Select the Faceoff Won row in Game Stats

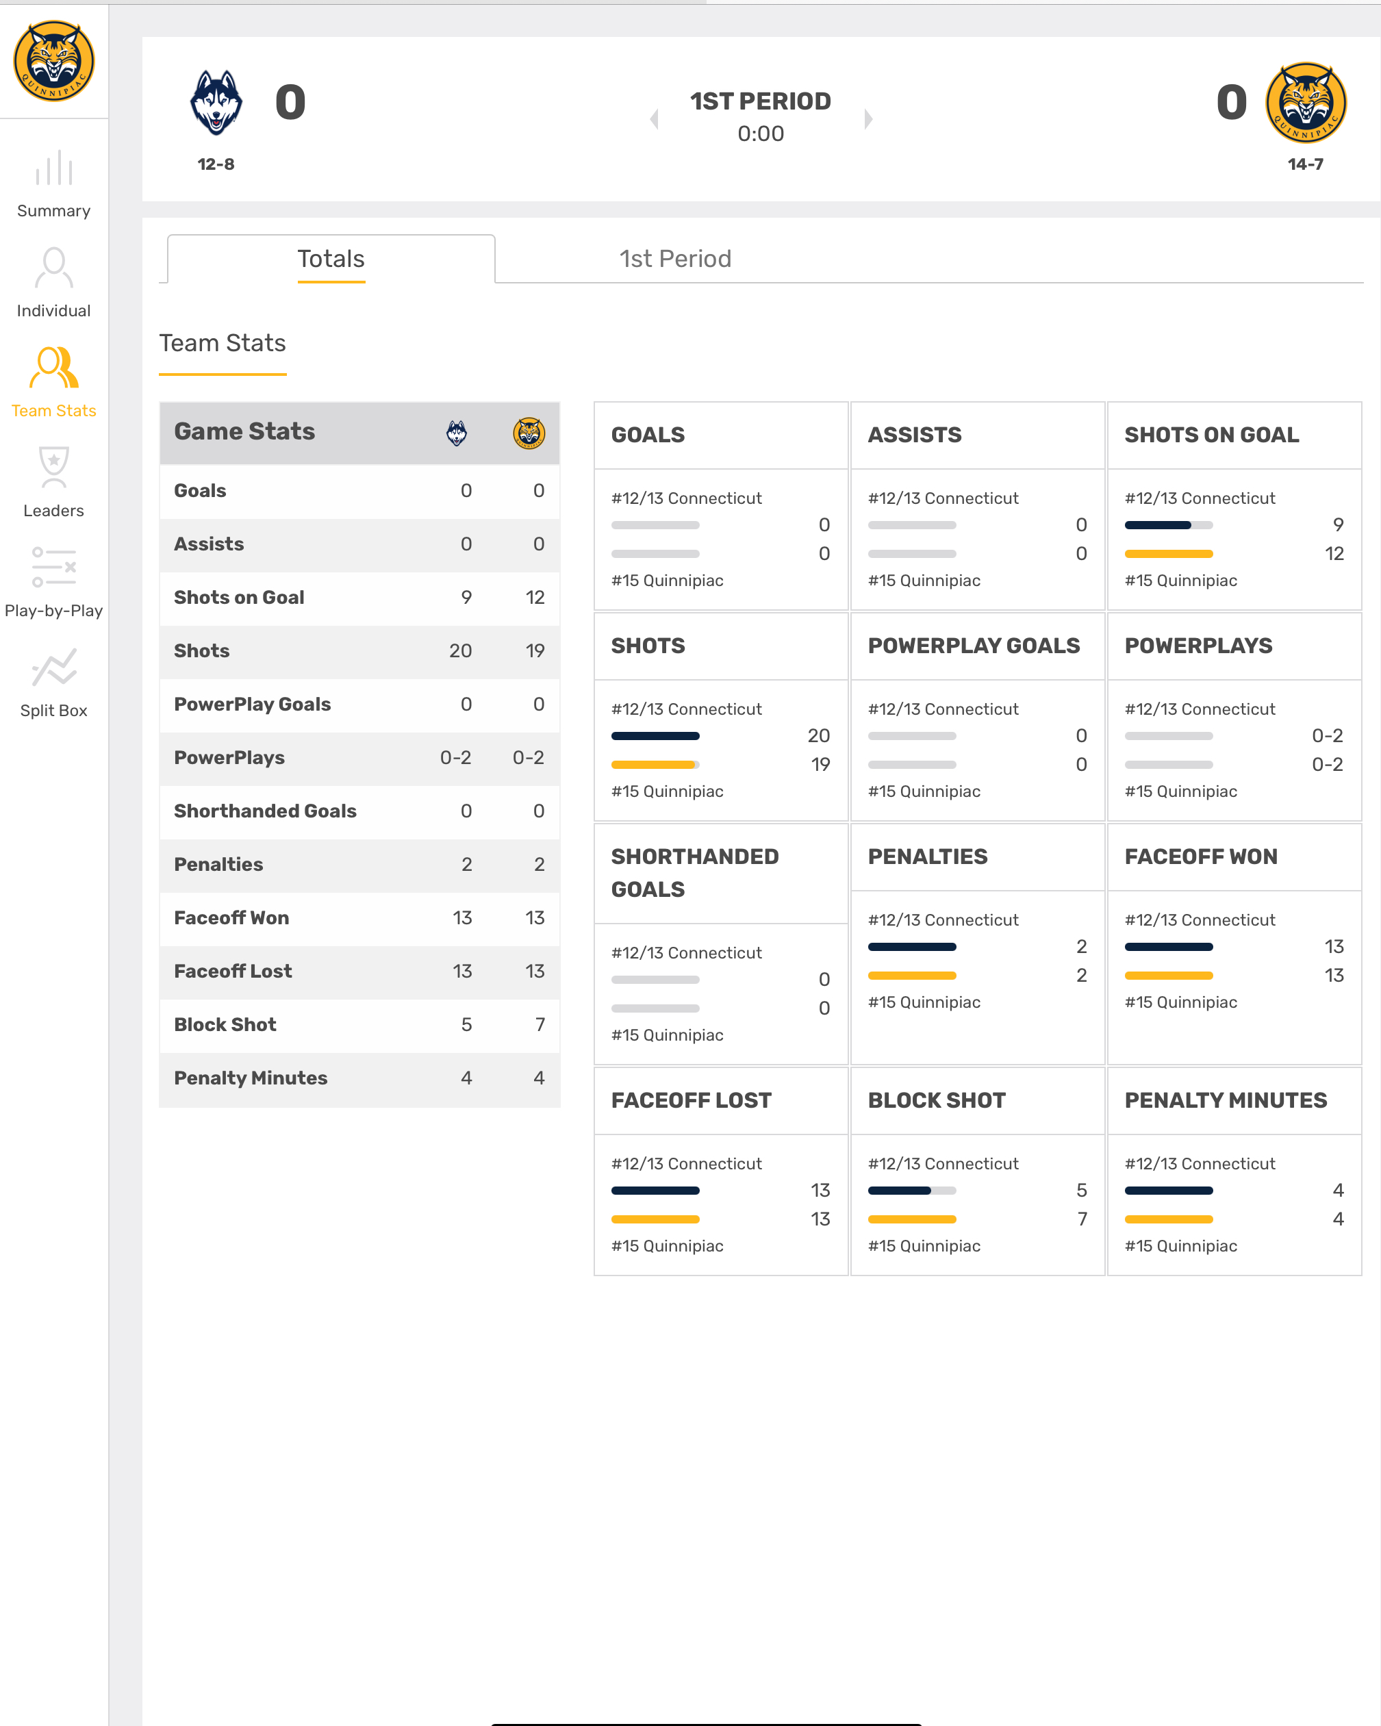[x=359, y=918]
